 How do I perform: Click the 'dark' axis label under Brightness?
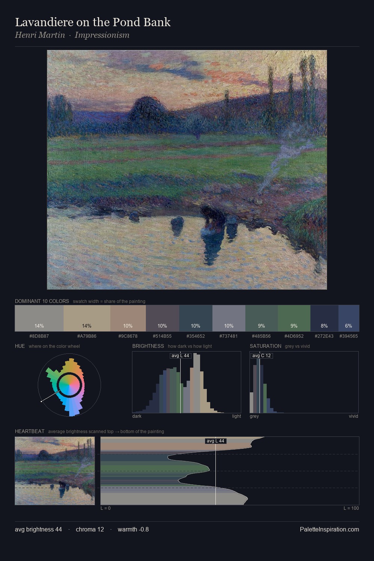click(137, 416)
